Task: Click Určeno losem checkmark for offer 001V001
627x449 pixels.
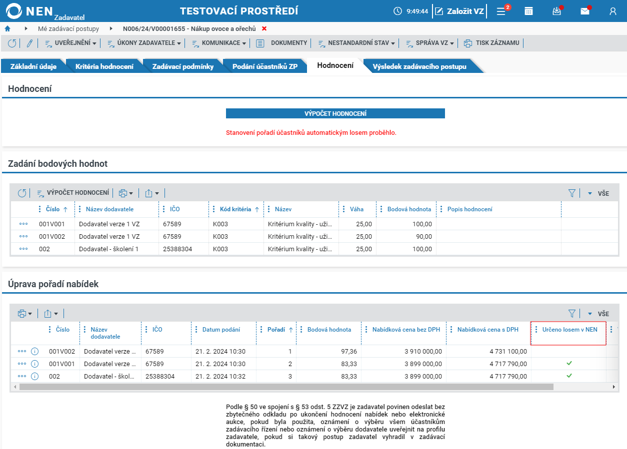Action: [x=569, y=363]
